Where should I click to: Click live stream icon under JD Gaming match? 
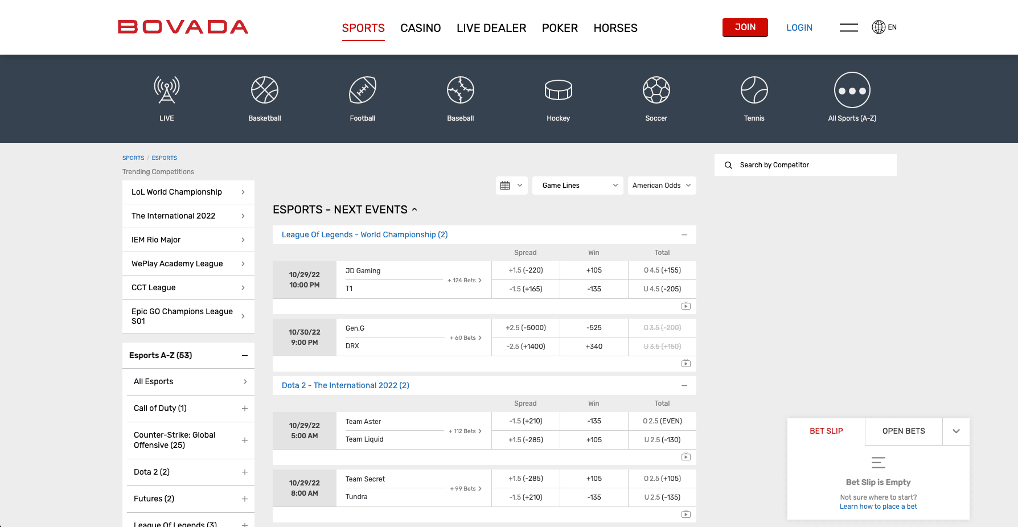point(686,306)
